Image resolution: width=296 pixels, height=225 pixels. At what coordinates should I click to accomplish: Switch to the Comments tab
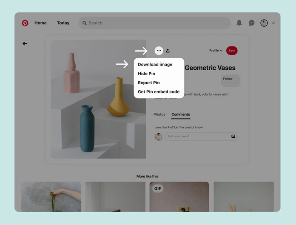[x=181, y=114]
